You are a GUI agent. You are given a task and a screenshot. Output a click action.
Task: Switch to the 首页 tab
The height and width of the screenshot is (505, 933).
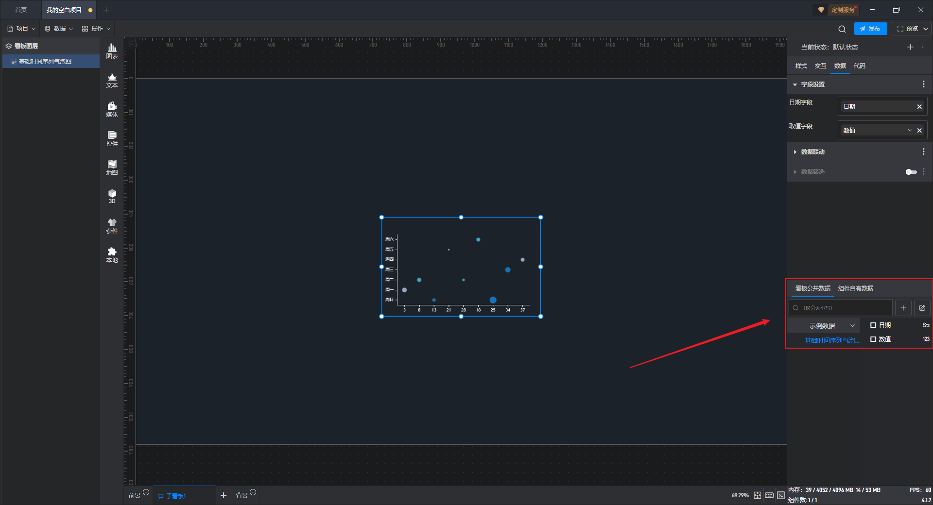coord(21,10)
